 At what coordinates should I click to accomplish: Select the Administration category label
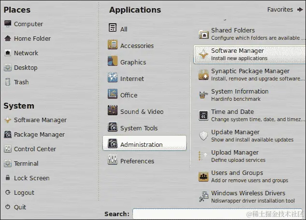click(142, 145)
